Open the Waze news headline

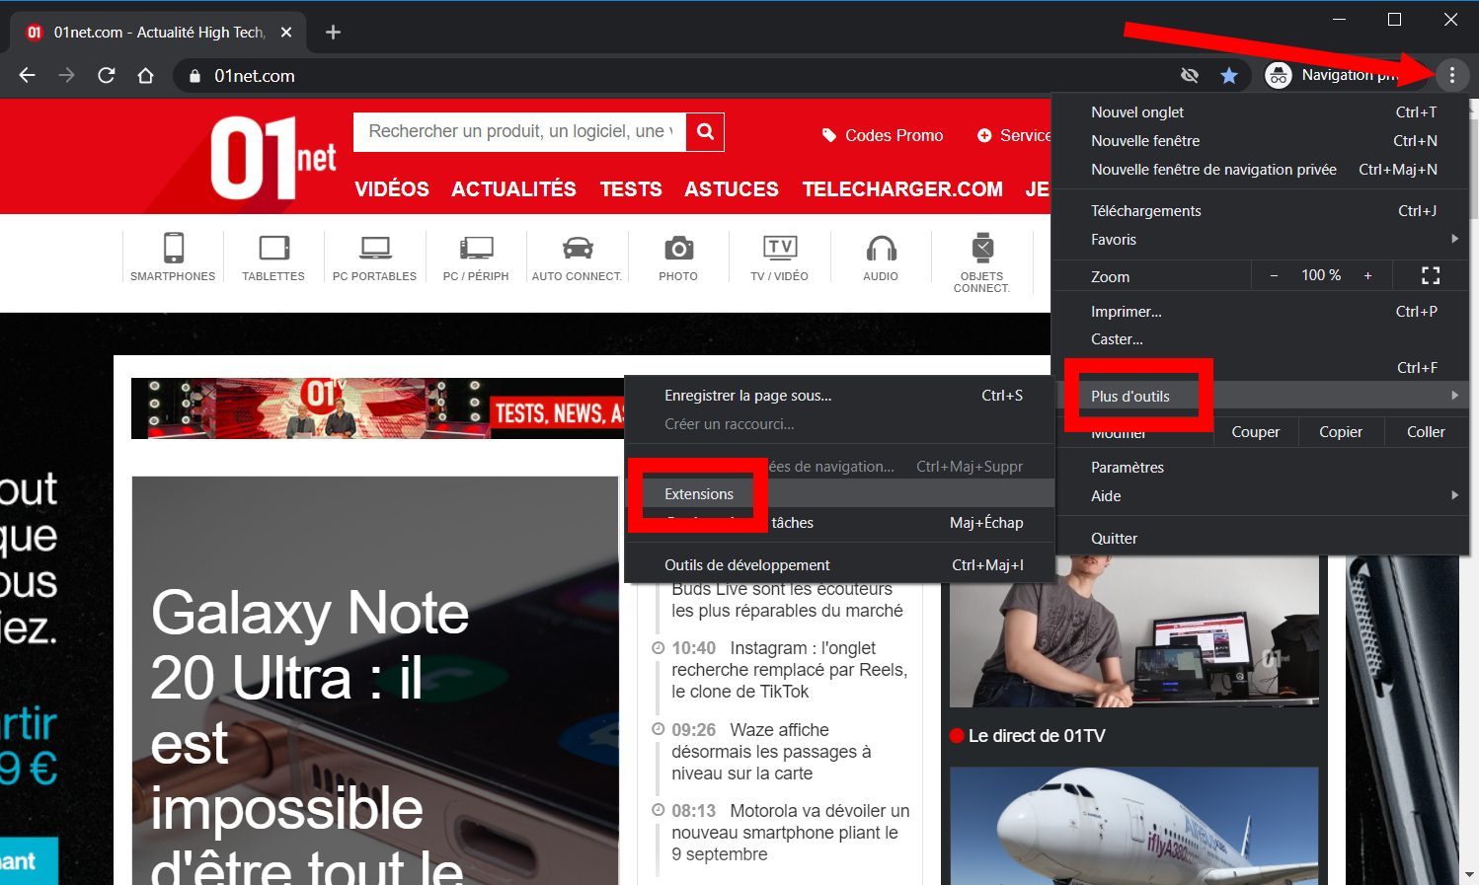771,752
